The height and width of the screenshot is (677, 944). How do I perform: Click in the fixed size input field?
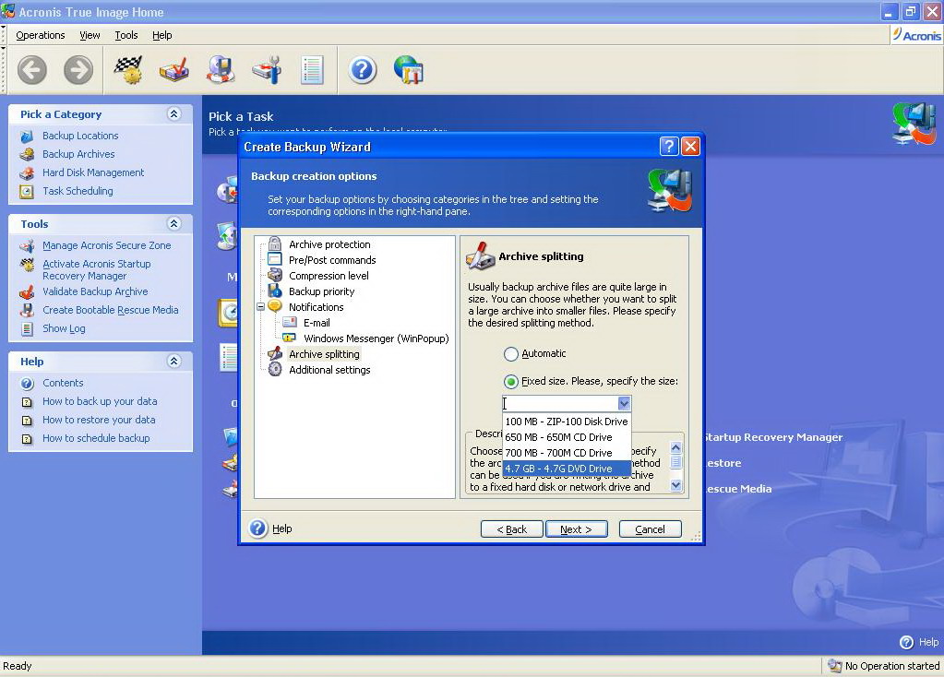[x=560, y=403]
